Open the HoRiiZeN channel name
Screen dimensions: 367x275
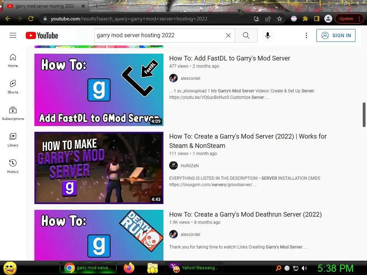point(190,166)
